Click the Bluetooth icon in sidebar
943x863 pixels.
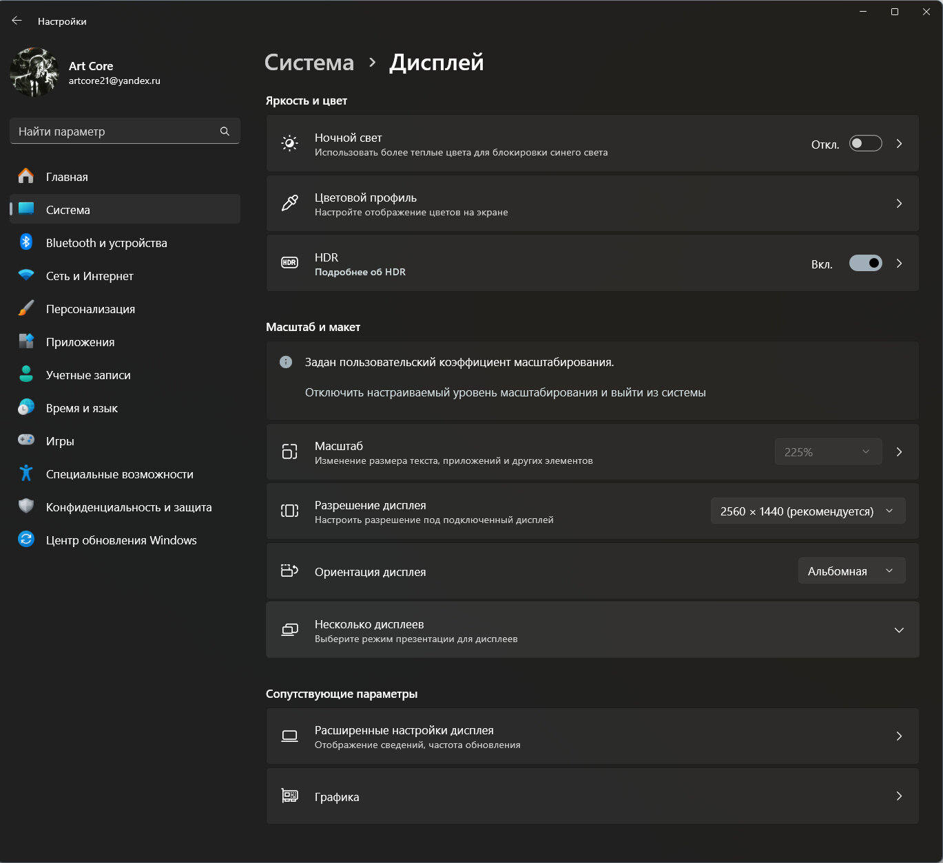pyautogui.click(x=26, y=242)
